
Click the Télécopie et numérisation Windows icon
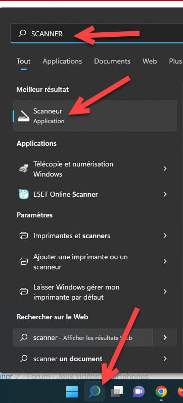23,168
